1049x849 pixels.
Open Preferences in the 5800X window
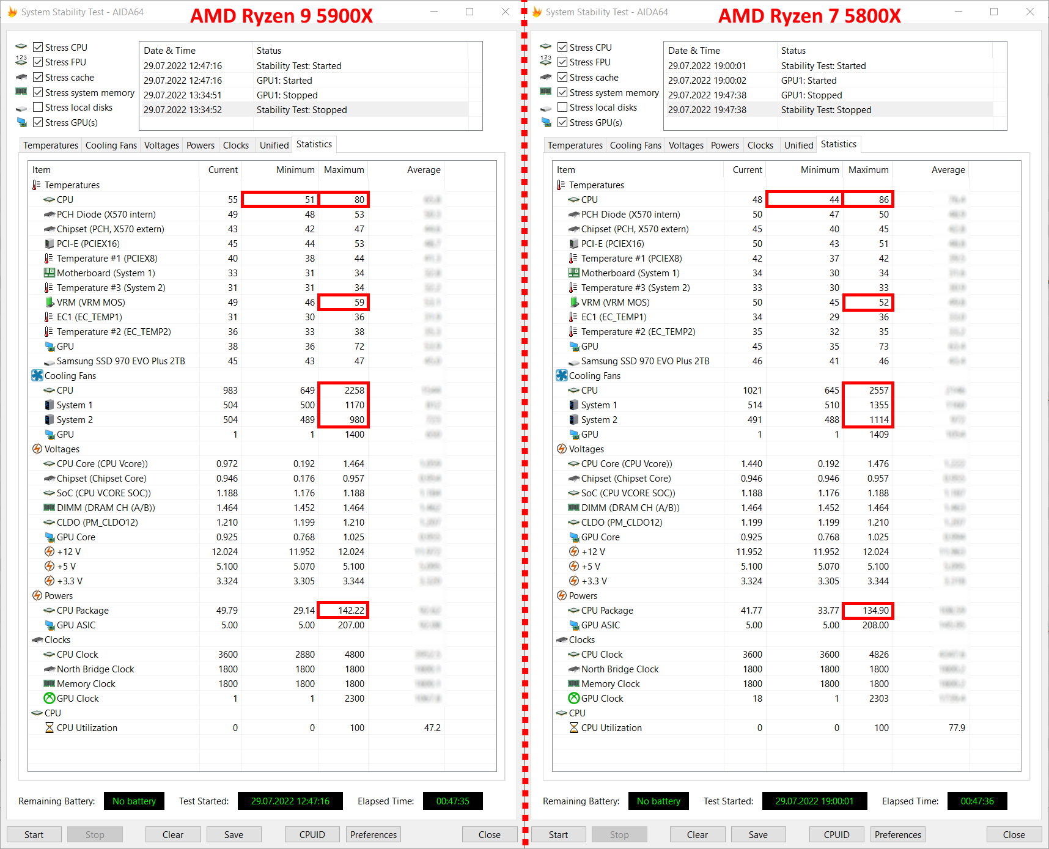[x=898, y=834]
